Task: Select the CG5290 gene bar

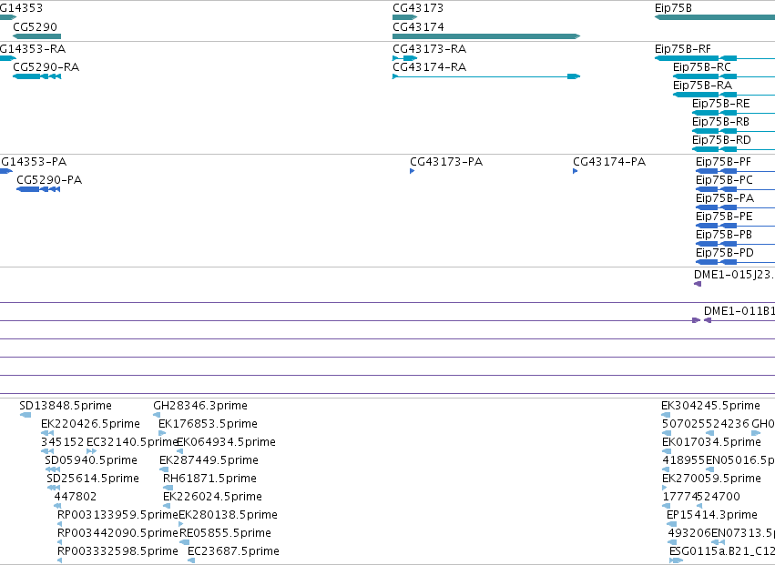Action: click(x=36, y=36)
